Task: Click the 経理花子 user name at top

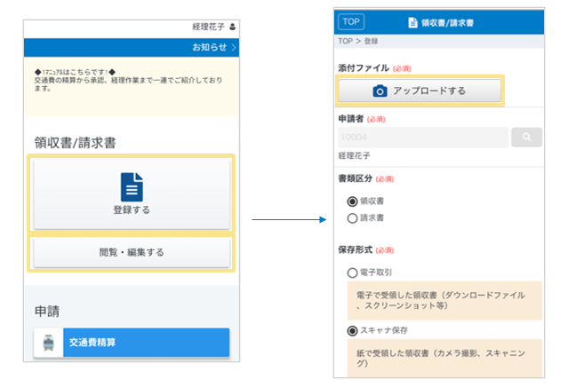Action: pos(208,28)
